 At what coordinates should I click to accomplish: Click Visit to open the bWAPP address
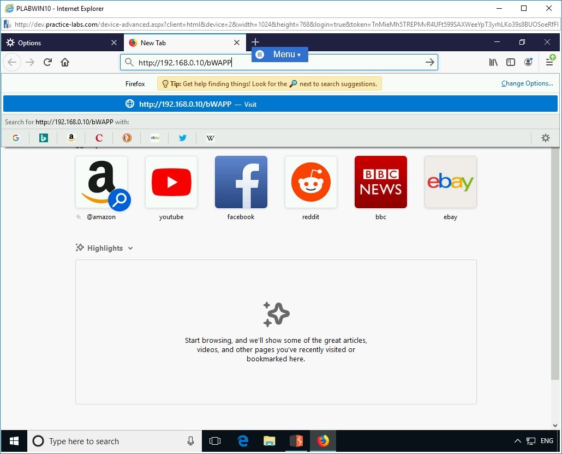click(x=250, y=104)
